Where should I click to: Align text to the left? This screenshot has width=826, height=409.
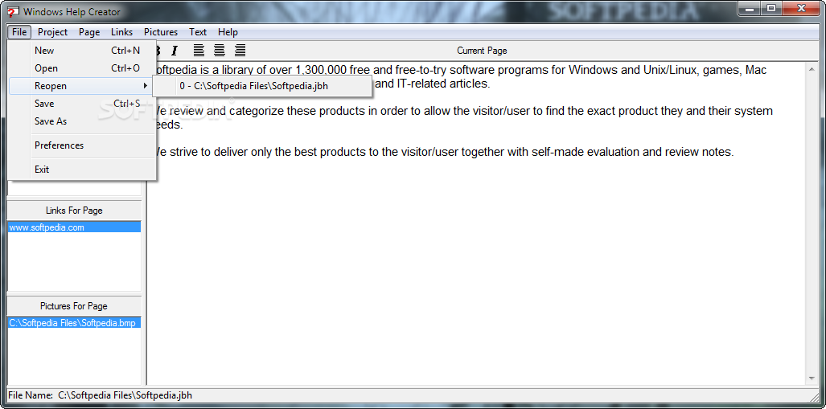(x=199, y=51)
